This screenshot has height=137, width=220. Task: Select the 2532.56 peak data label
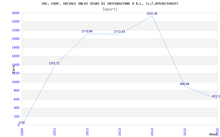[x=152, y=13]
